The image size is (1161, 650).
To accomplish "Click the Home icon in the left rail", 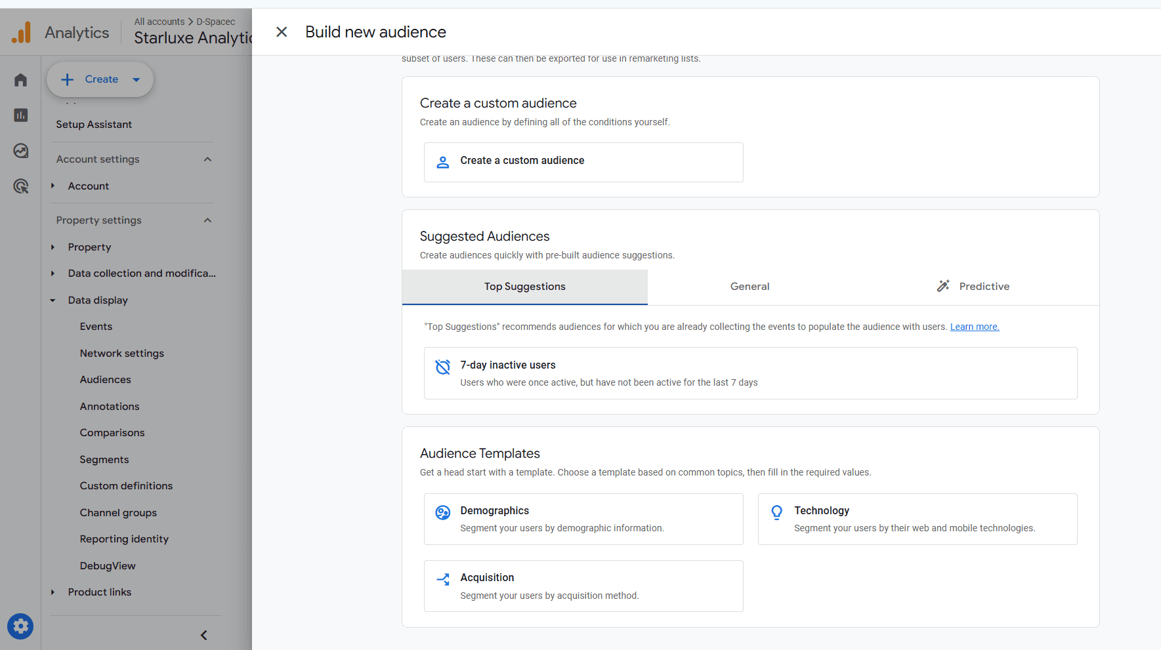I will pos(20,79).
